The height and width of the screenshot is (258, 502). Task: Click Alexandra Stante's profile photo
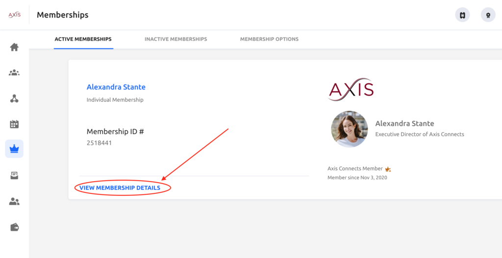(x=349, y=129)
